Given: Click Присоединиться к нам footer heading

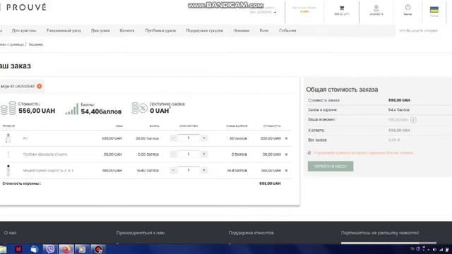Looking at the screenshot, I should (x=141, y=233).
